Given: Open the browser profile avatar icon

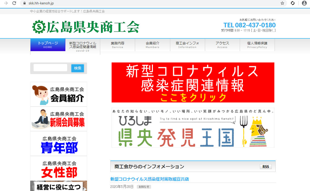Looking at the screenshot, I should pyautogui.click(x=304, y=3).
